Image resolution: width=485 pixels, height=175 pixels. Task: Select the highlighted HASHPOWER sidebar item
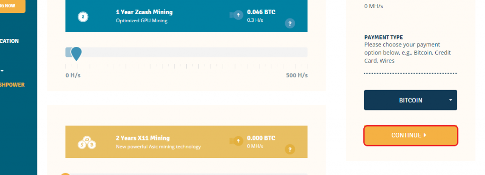point(12,84)
